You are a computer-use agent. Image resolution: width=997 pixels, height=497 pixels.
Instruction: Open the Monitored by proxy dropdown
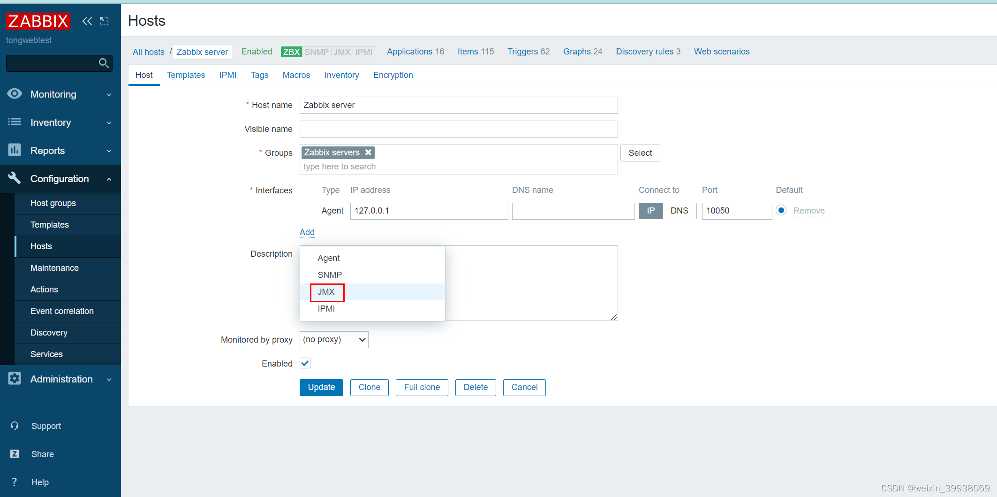[x=334, y=339]
